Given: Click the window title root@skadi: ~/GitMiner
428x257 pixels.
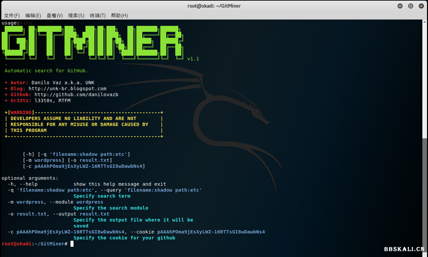Looking at the screenshot, I should [x=214, y=6].
